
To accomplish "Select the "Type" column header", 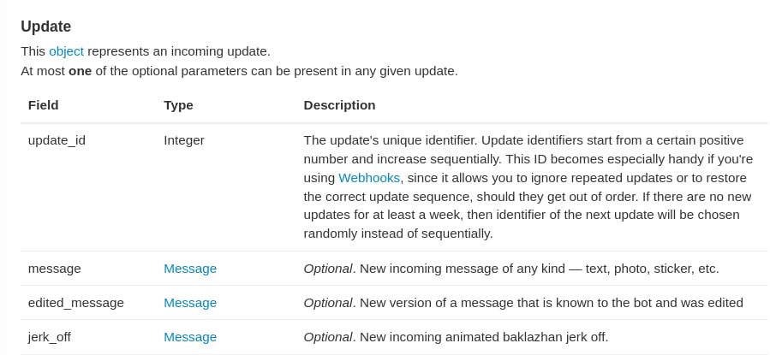I will point(178,105).
